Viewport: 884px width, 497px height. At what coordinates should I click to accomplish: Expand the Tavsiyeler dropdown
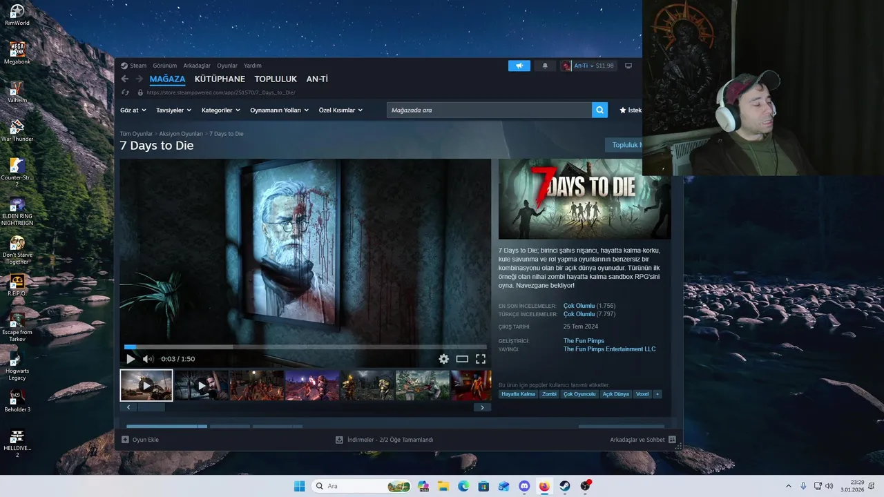pyautogui.click(x=173, y=110)
